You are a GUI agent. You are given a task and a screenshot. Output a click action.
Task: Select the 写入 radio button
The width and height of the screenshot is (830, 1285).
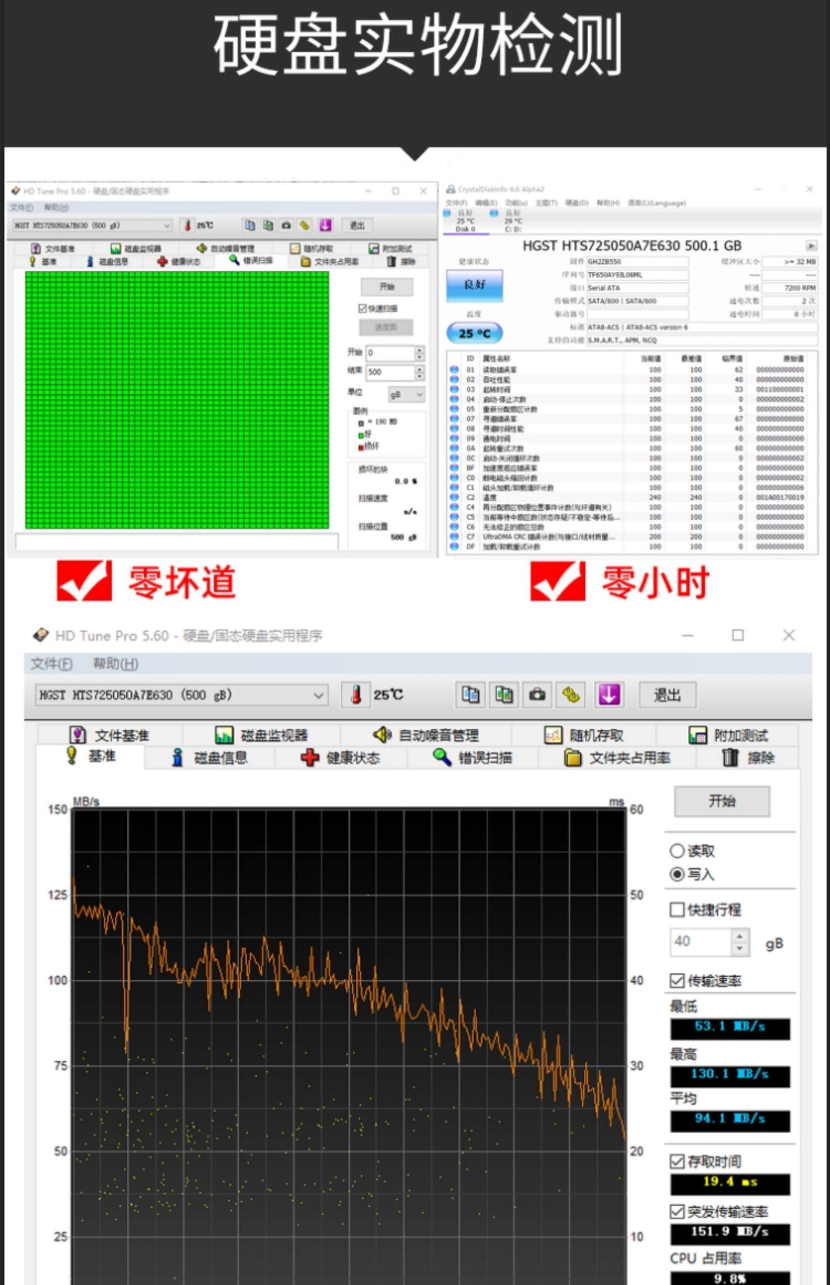click(677, 874)
